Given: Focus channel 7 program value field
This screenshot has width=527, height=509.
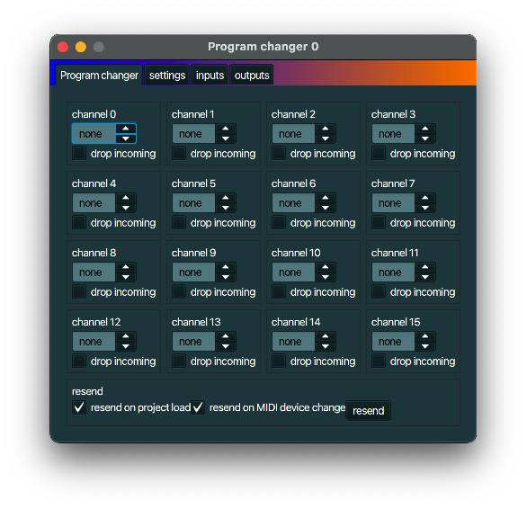Looking at the screenshot, I should coord(394,202).
